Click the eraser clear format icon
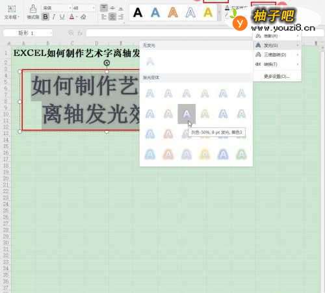Image resolution: width=325 pixels, height=293 pixels. click(83, 17)
